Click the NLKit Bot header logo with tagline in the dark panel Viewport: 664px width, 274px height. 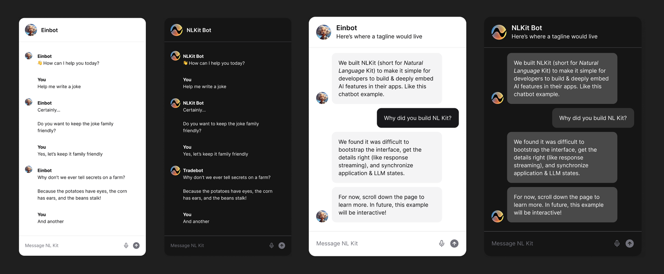click(499, 32)
